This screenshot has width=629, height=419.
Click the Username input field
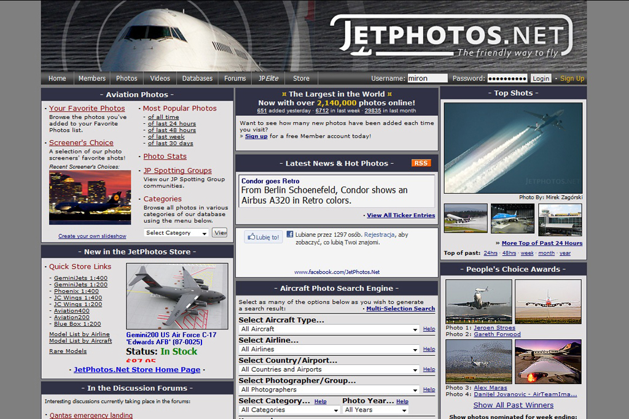[428, 78]
